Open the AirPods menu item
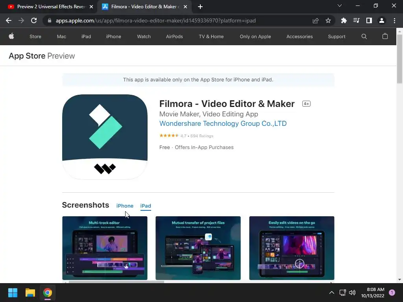Screen dimensions: 403x302 point(174,37)
